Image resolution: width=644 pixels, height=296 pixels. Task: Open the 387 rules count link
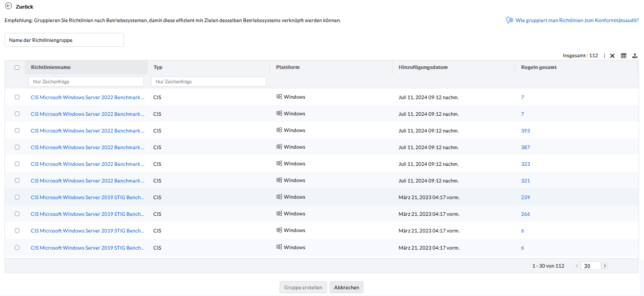click(x=525, y=147)
